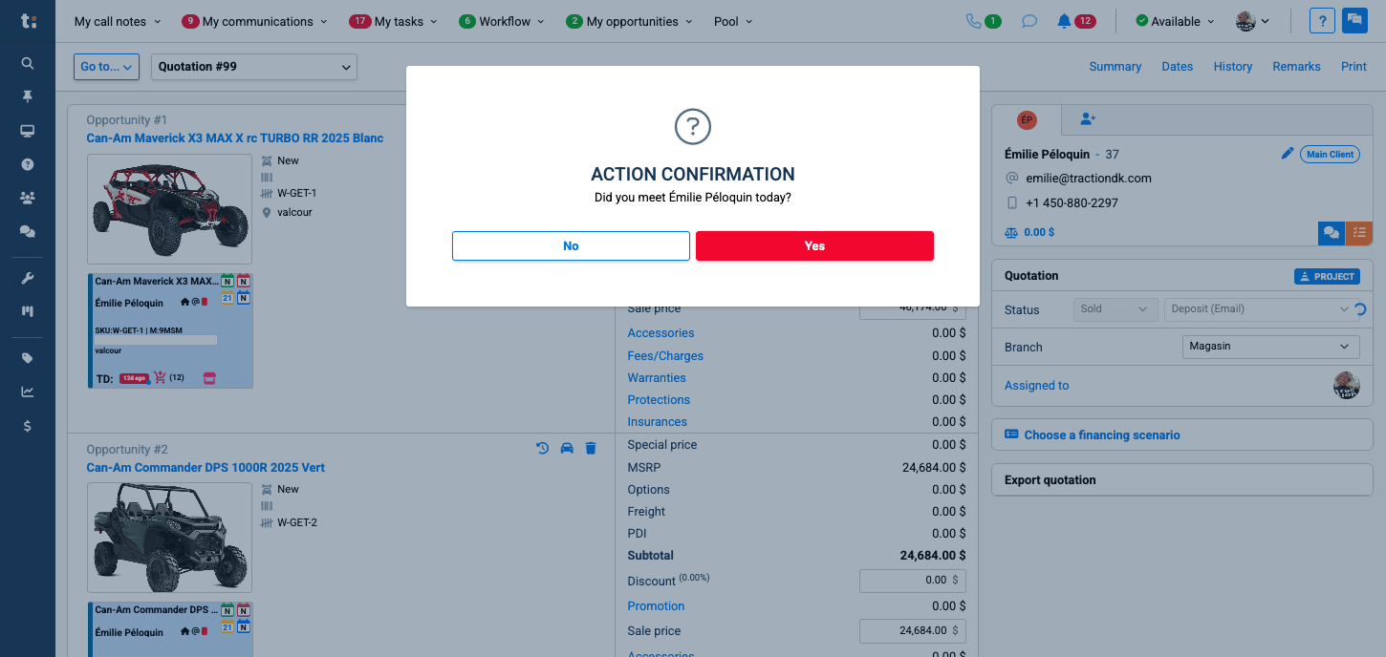The height and width of the screenshot is (657, 1386).
Task: Expand the Go to... dropdown
Action: pos(106,67)
